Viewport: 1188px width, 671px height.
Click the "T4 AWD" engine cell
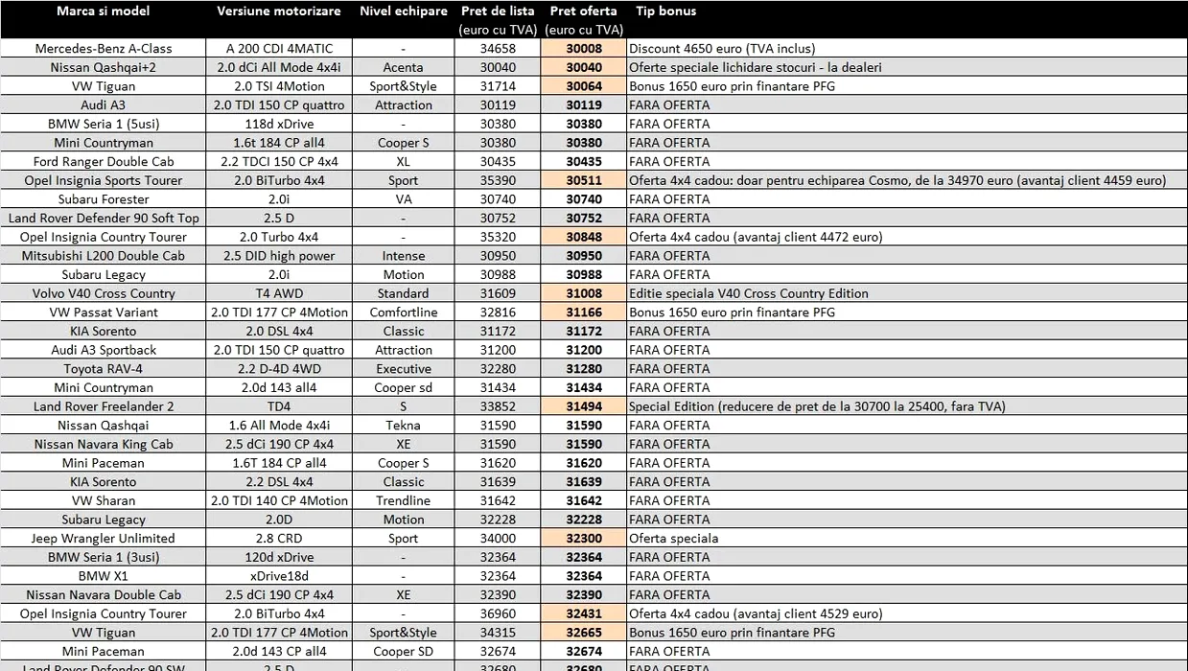tap(279, 293)
